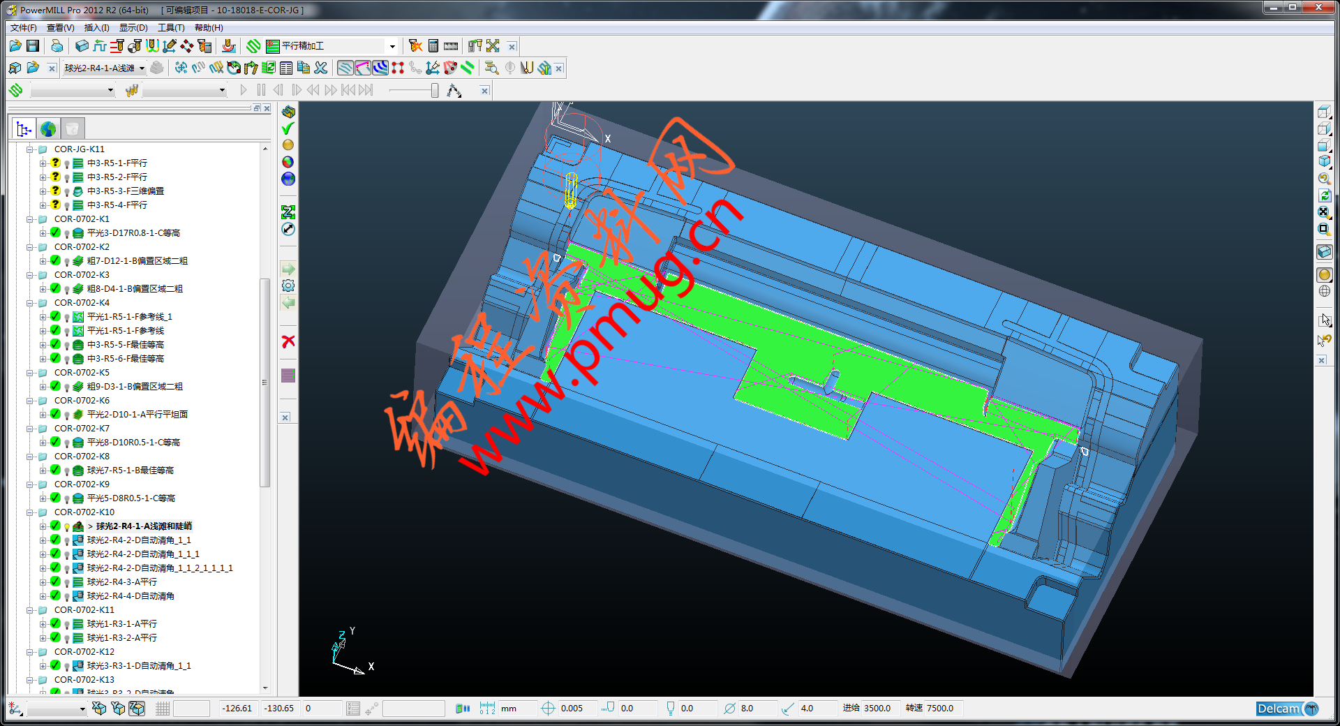This screenshot has width=1340, height=726.
Task: Click the simulation path icon beside speed slider
Action: [454, 90]
